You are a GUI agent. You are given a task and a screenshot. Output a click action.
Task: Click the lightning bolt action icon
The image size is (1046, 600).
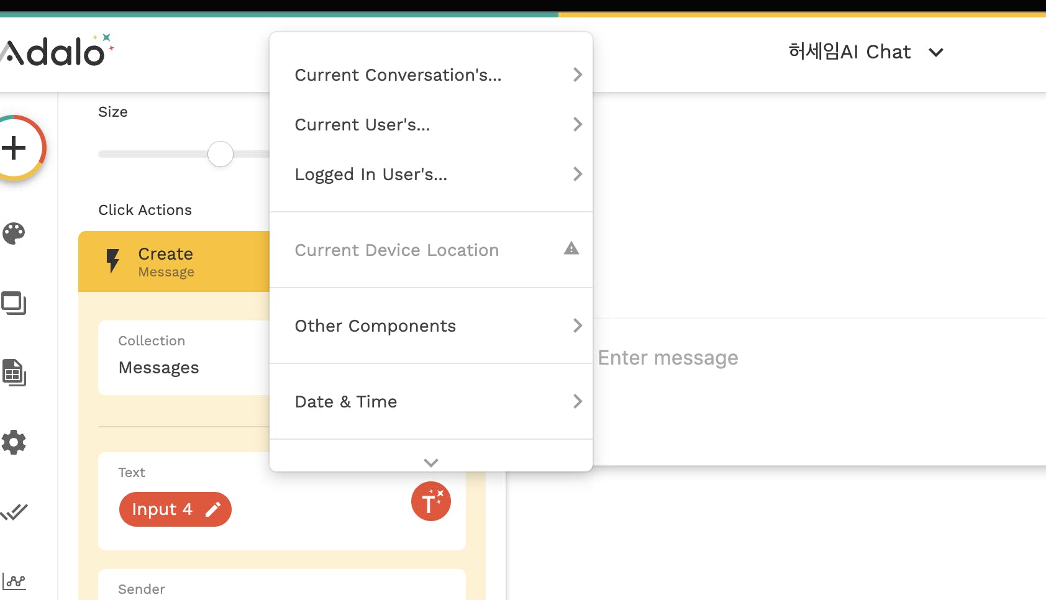pos(112,261)
